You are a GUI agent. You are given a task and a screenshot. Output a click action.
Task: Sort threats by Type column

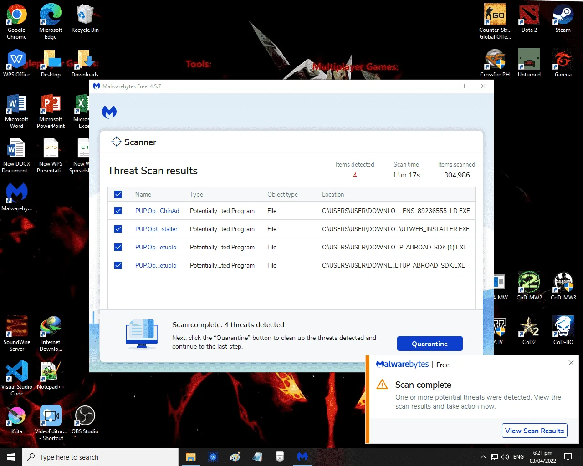pos(196,194)
